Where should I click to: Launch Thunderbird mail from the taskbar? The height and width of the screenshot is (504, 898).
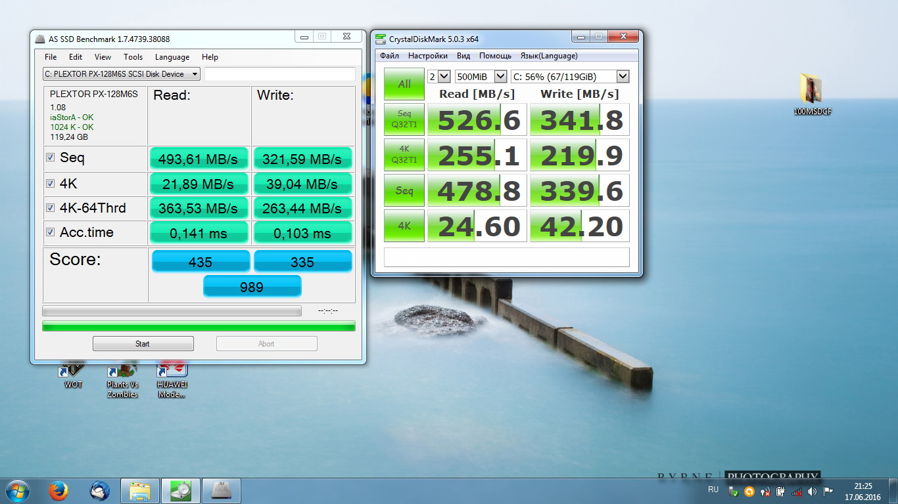[99, 491]
